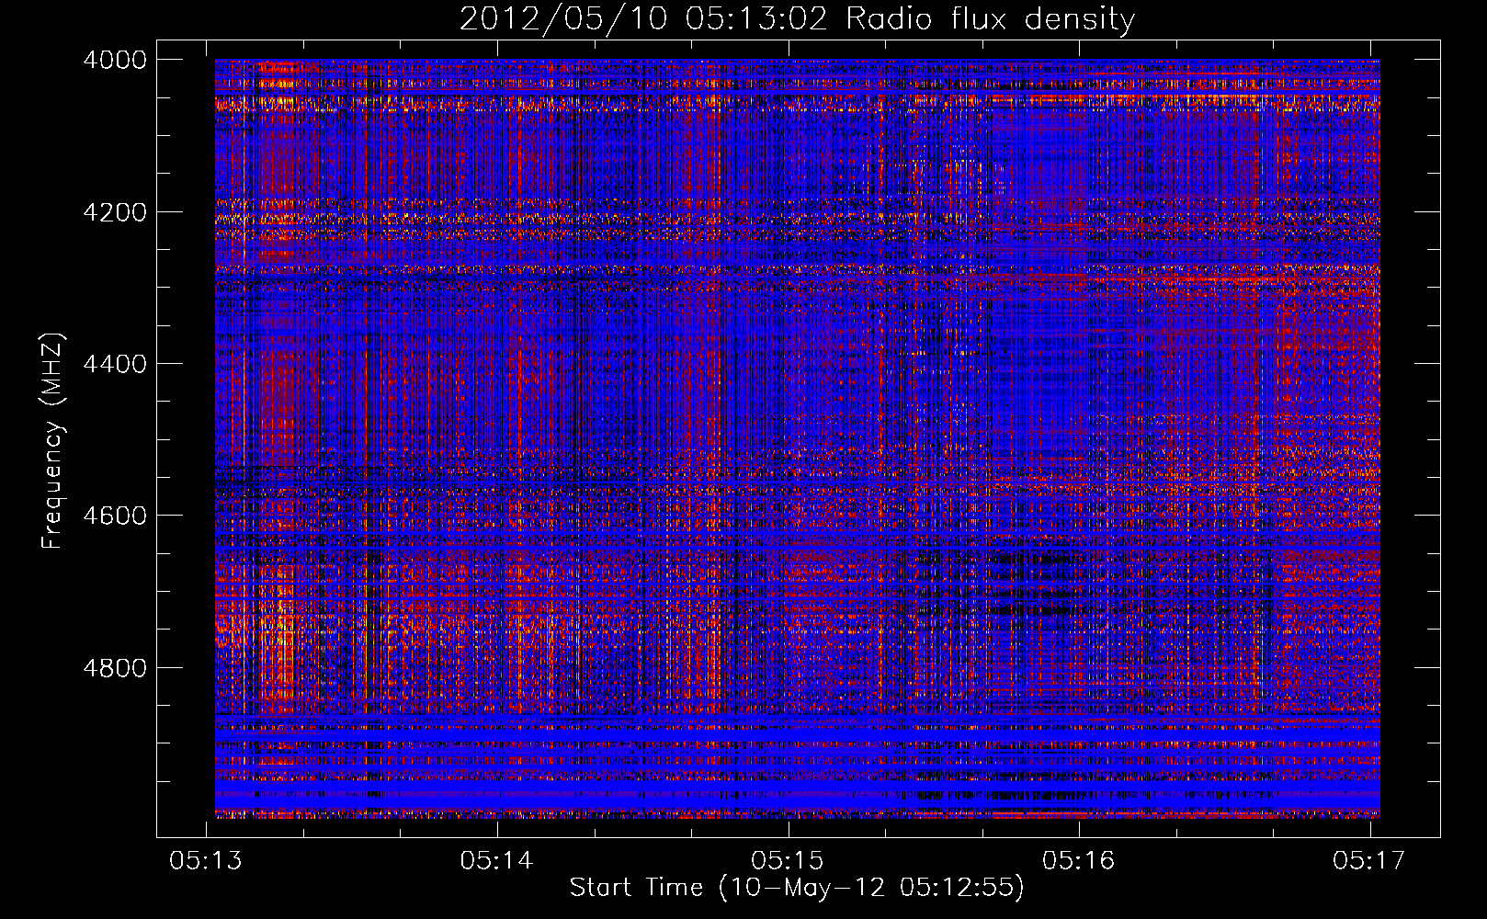Screen dimensions: 1487x919
Task: Click the 4600 frequency tick label
Action: (x=115, y=516)
